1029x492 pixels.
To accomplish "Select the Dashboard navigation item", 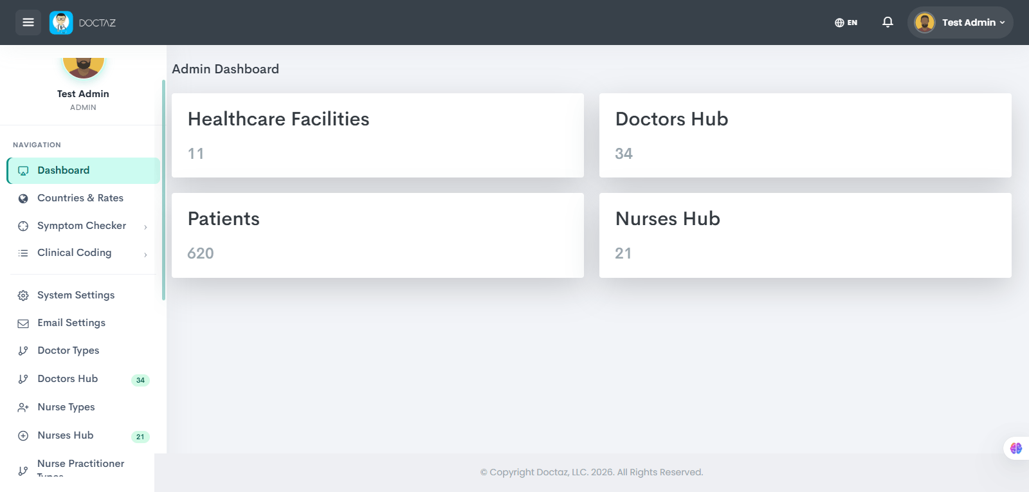I will click(83, 170).
